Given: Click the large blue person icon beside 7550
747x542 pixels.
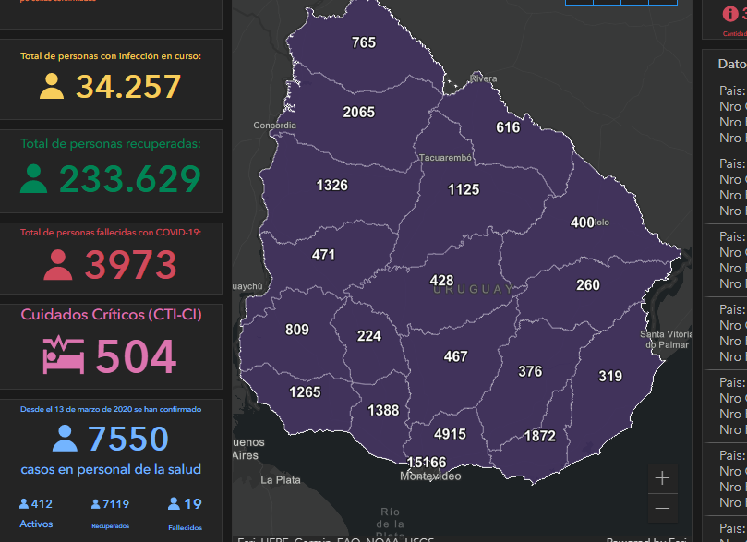Looking at the screenshot, I should (x=65, y=439).
